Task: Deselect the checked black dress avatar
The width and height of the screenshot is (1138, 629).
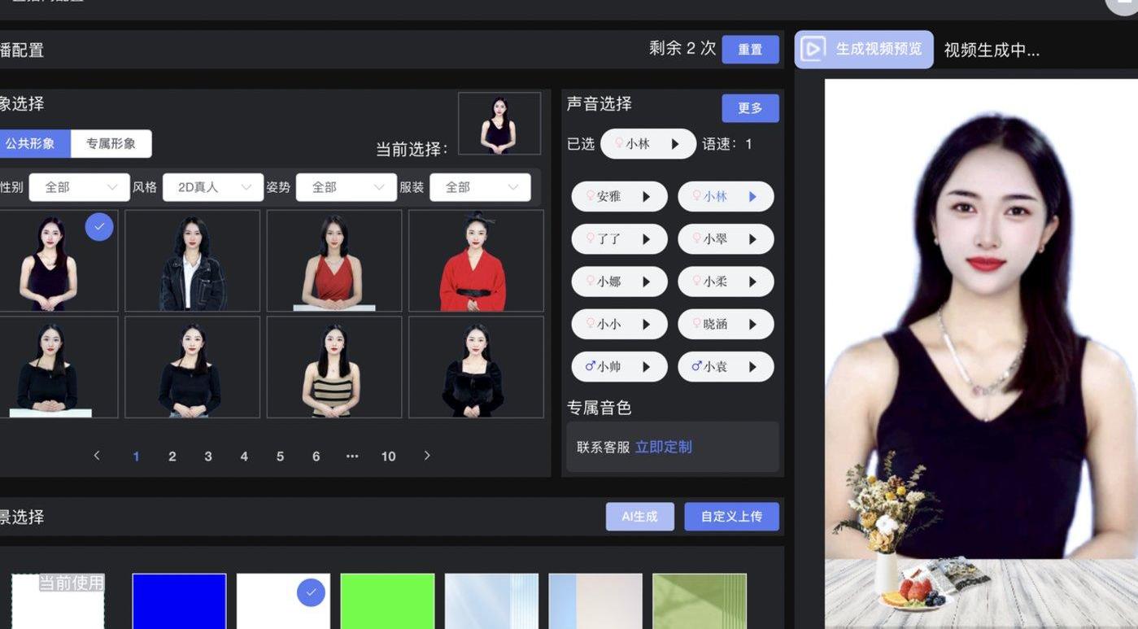Action: click(98, 227)
